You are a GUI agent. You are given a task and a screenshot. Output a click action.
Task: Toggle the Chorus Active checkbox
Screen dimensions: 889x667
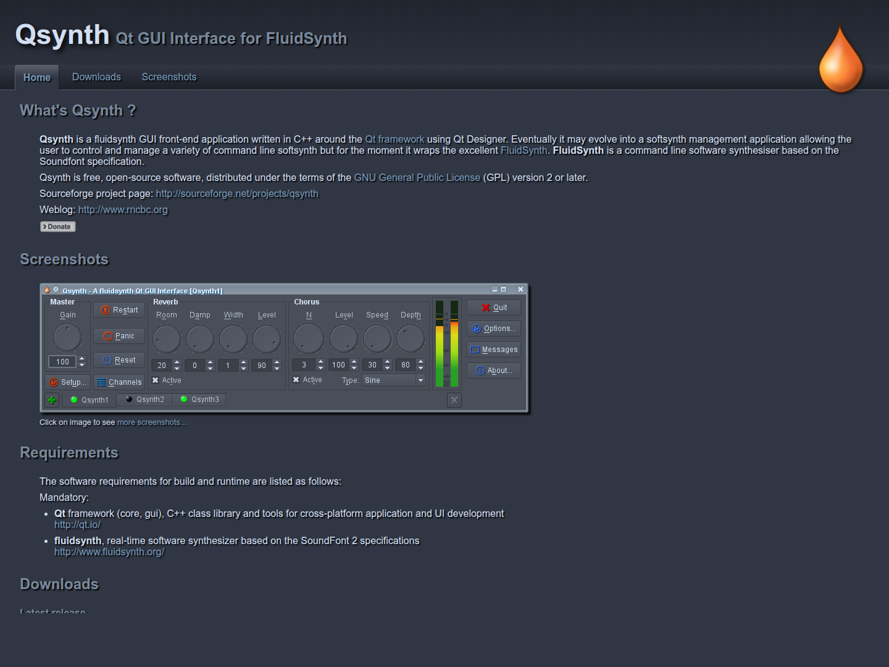307,380
